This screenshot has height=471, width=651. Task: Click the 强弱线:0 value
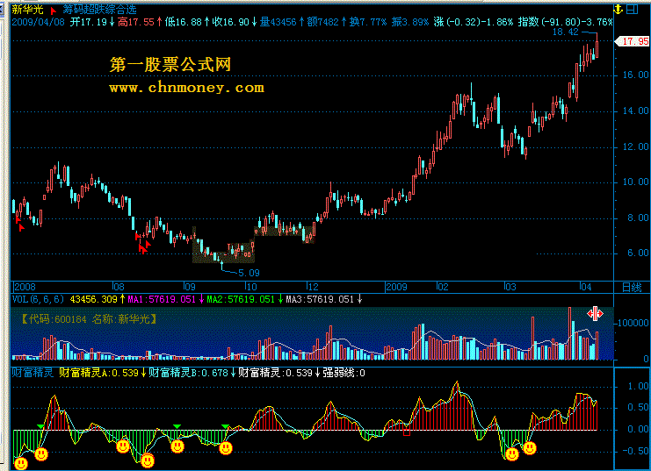[344, 373]
